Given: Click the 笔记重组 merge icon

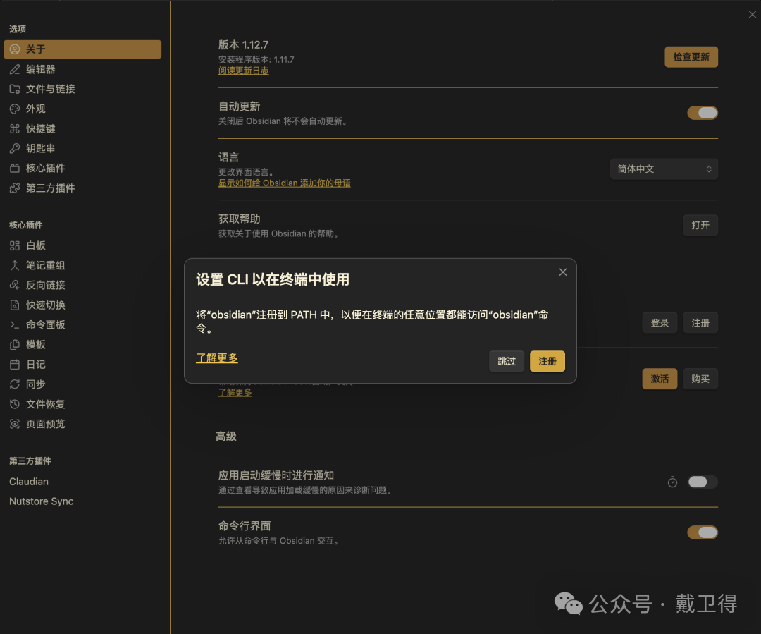Looking at the screenshot, I should click(15, 265).
